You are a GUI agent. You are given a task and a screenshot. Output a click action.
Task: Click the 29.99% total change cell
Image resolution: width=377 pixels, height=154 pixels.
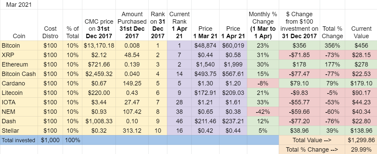click(361, 149)
